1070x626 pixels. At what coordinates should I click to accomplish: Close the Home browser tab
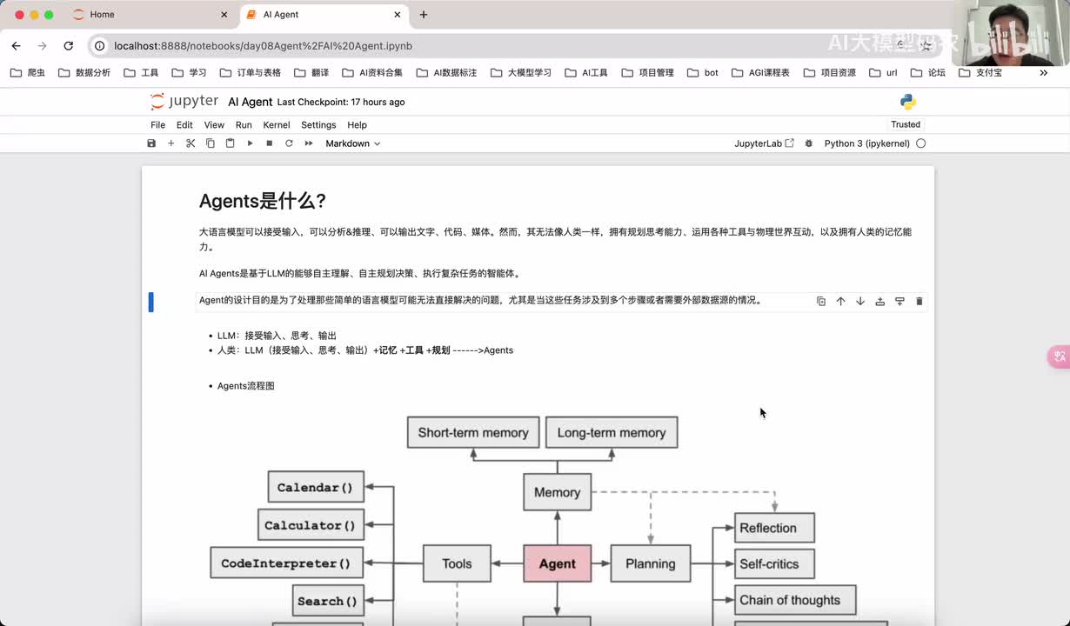[x=224, y=15]
